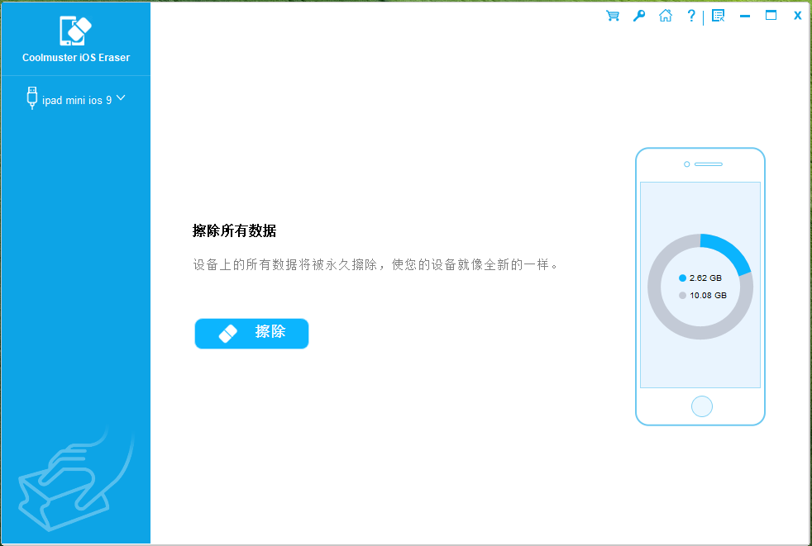Open help via the question mark icon
The width and height of the screenshot is (812, 546).
(690, 16)
